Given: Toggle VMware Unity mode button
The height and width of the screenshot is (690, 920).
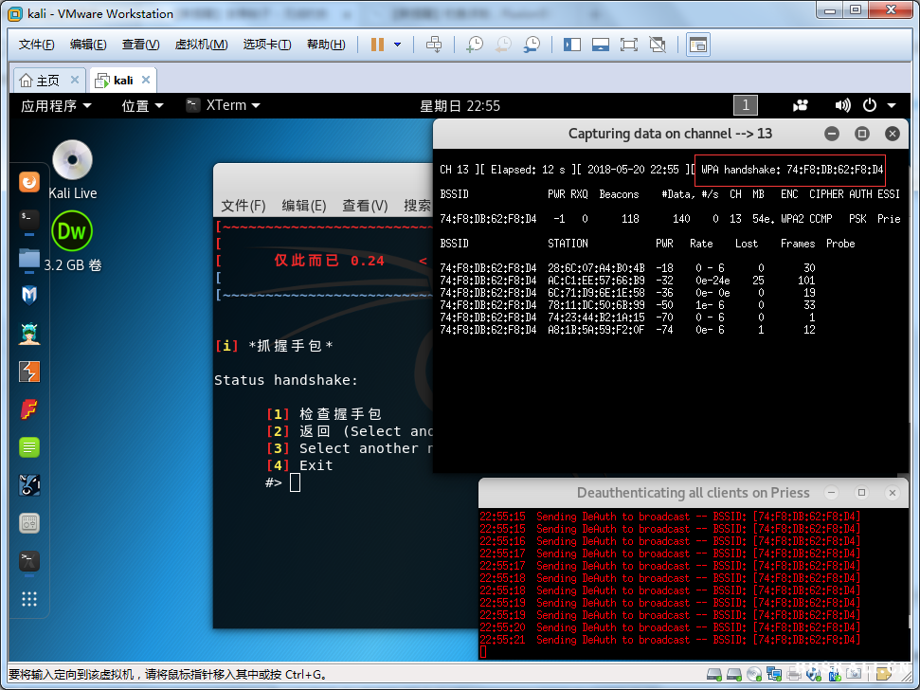Looking at the screenshot, I should (658, 45).
